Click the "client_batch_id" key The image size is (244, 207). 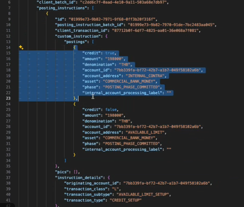pyautogui.click(x=57, y=2)
